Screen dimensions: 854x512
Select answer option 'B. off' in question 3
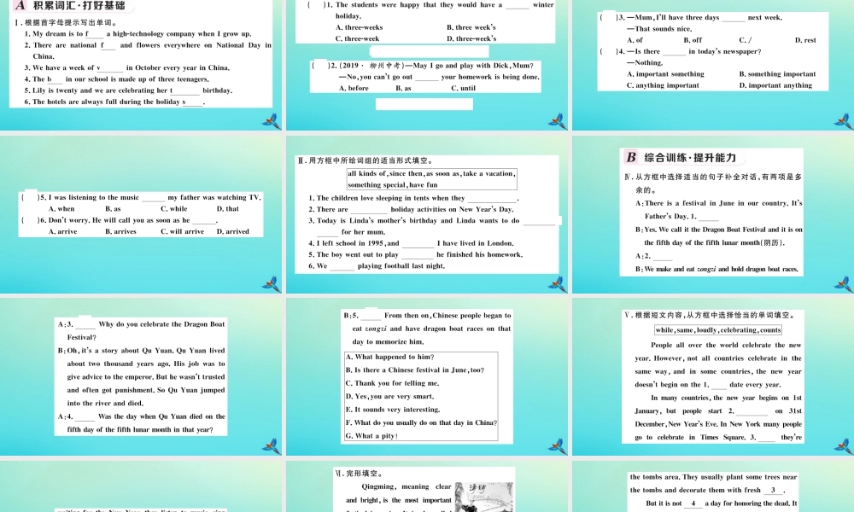coord(693,40)
